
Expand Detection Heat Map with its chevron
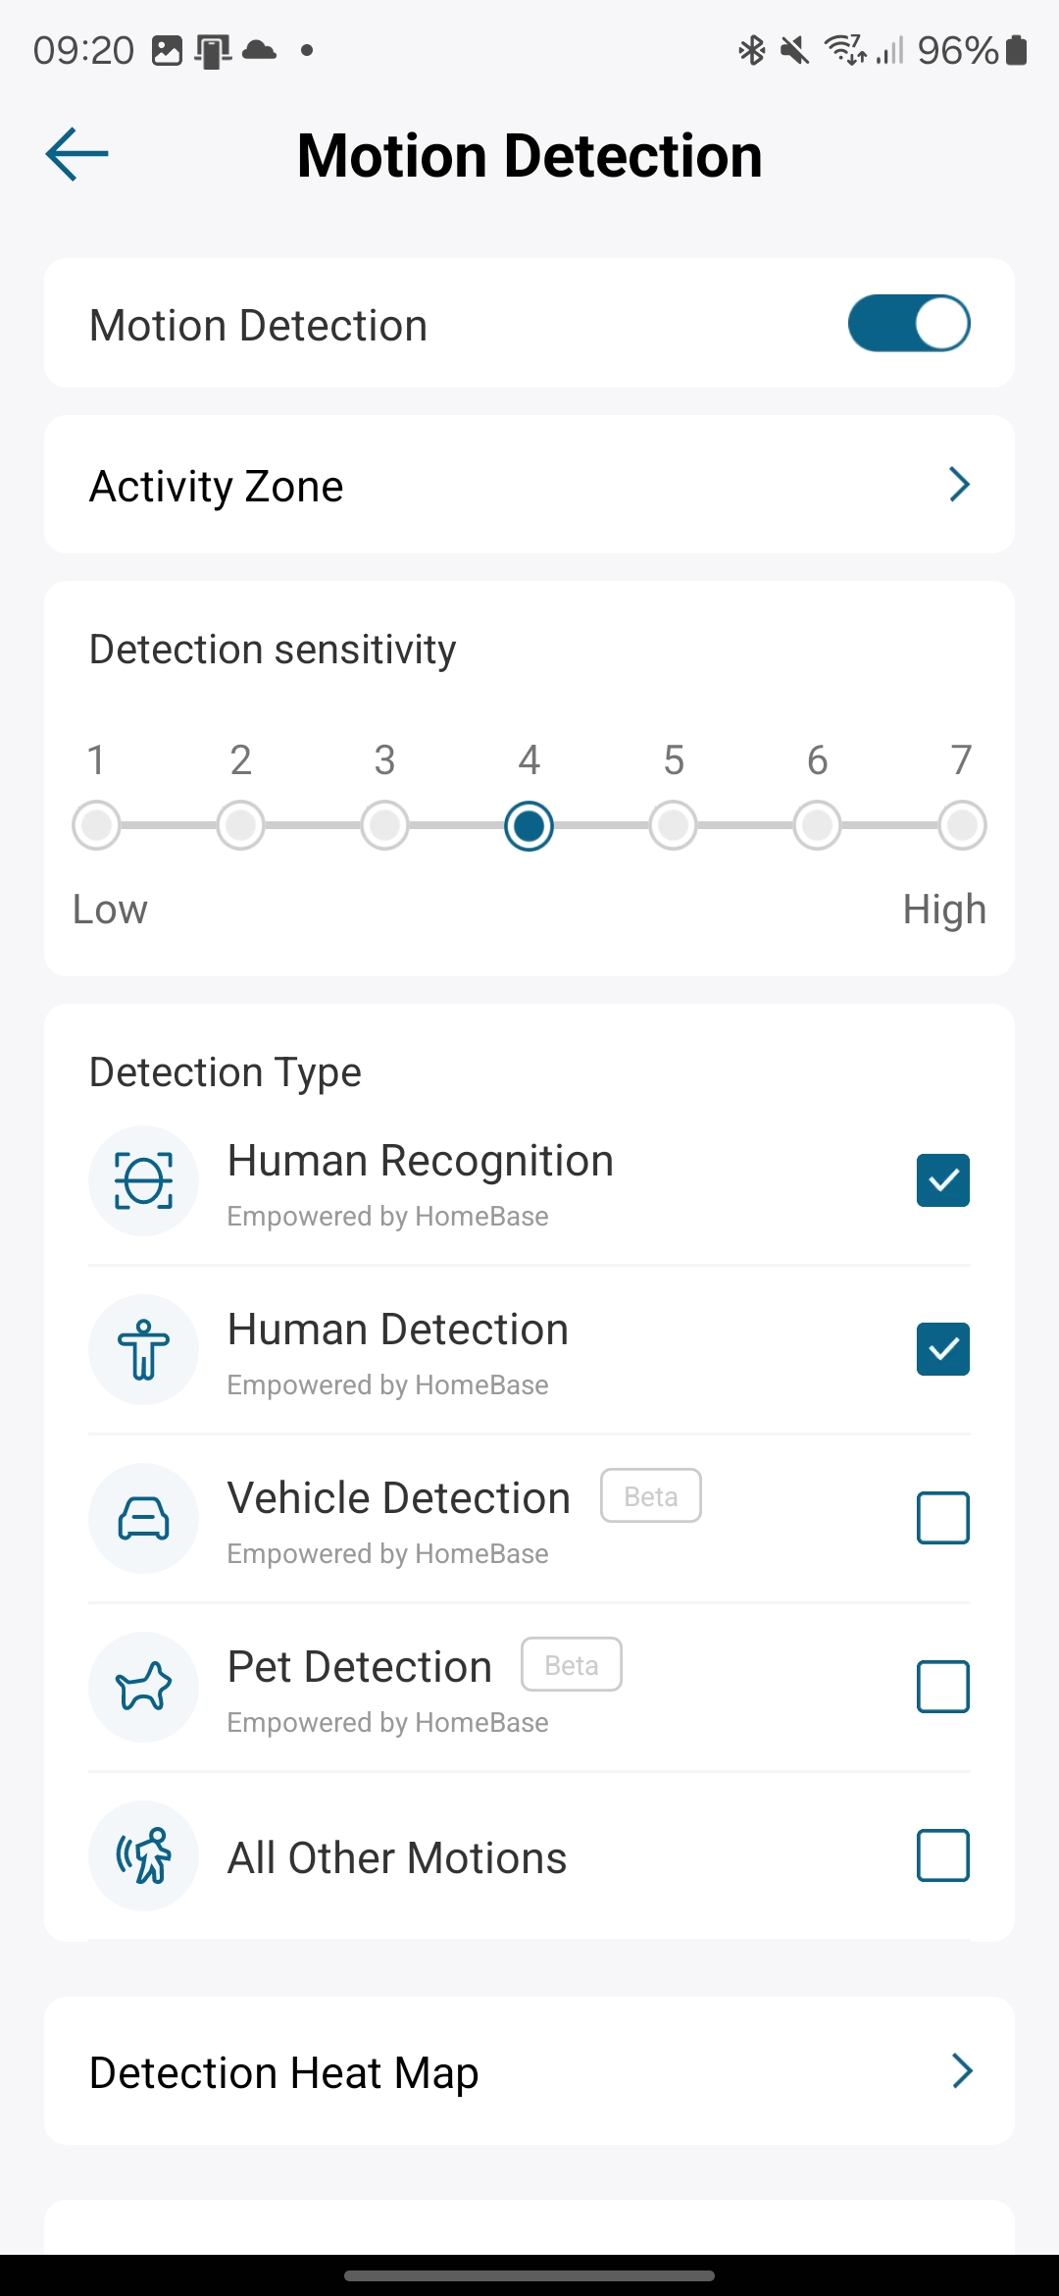coord(962,2070)
